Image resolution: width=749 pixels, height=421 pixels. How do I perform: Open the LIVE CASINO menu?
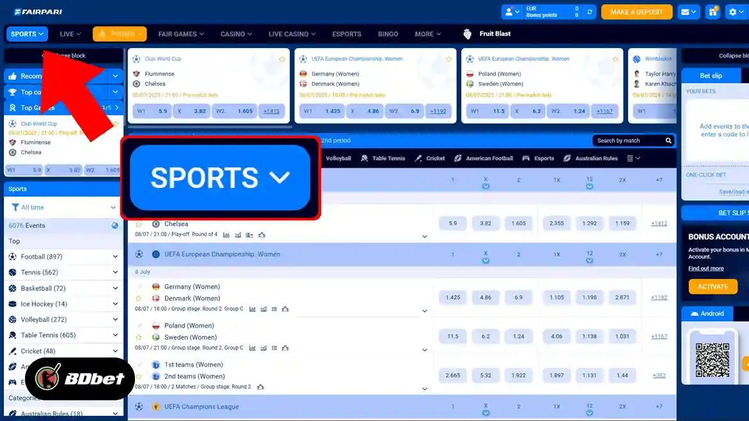[292, 34]
